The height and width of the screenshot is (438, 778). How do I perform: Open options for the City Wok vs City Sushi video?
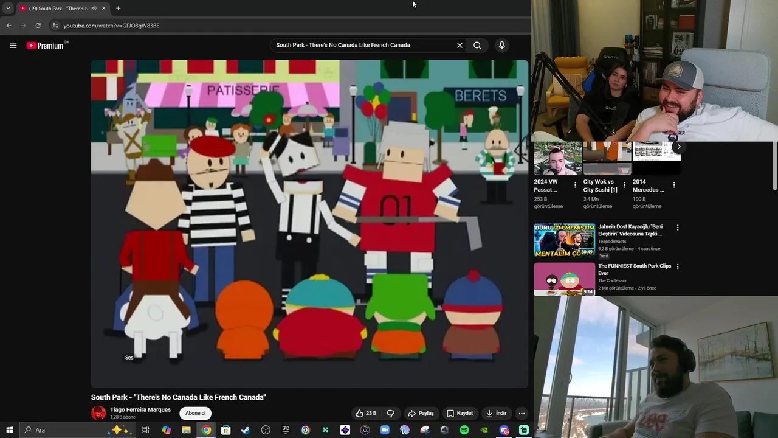pyautogui.click(x=624, y=185)
